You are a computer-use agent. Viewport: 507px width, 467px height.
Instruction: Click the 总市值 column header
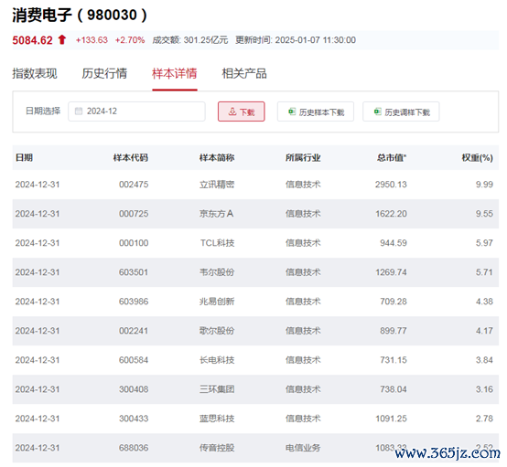tap(392, 157)
